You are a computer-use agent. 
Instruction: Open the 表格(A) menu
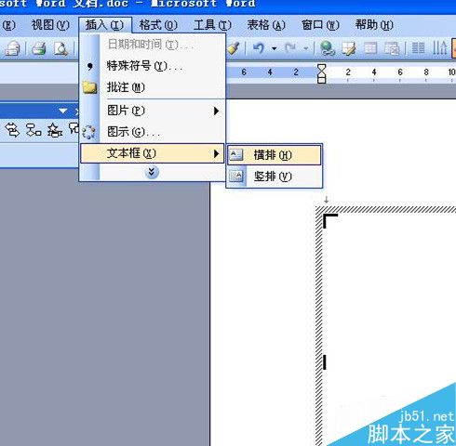(266, 25)
